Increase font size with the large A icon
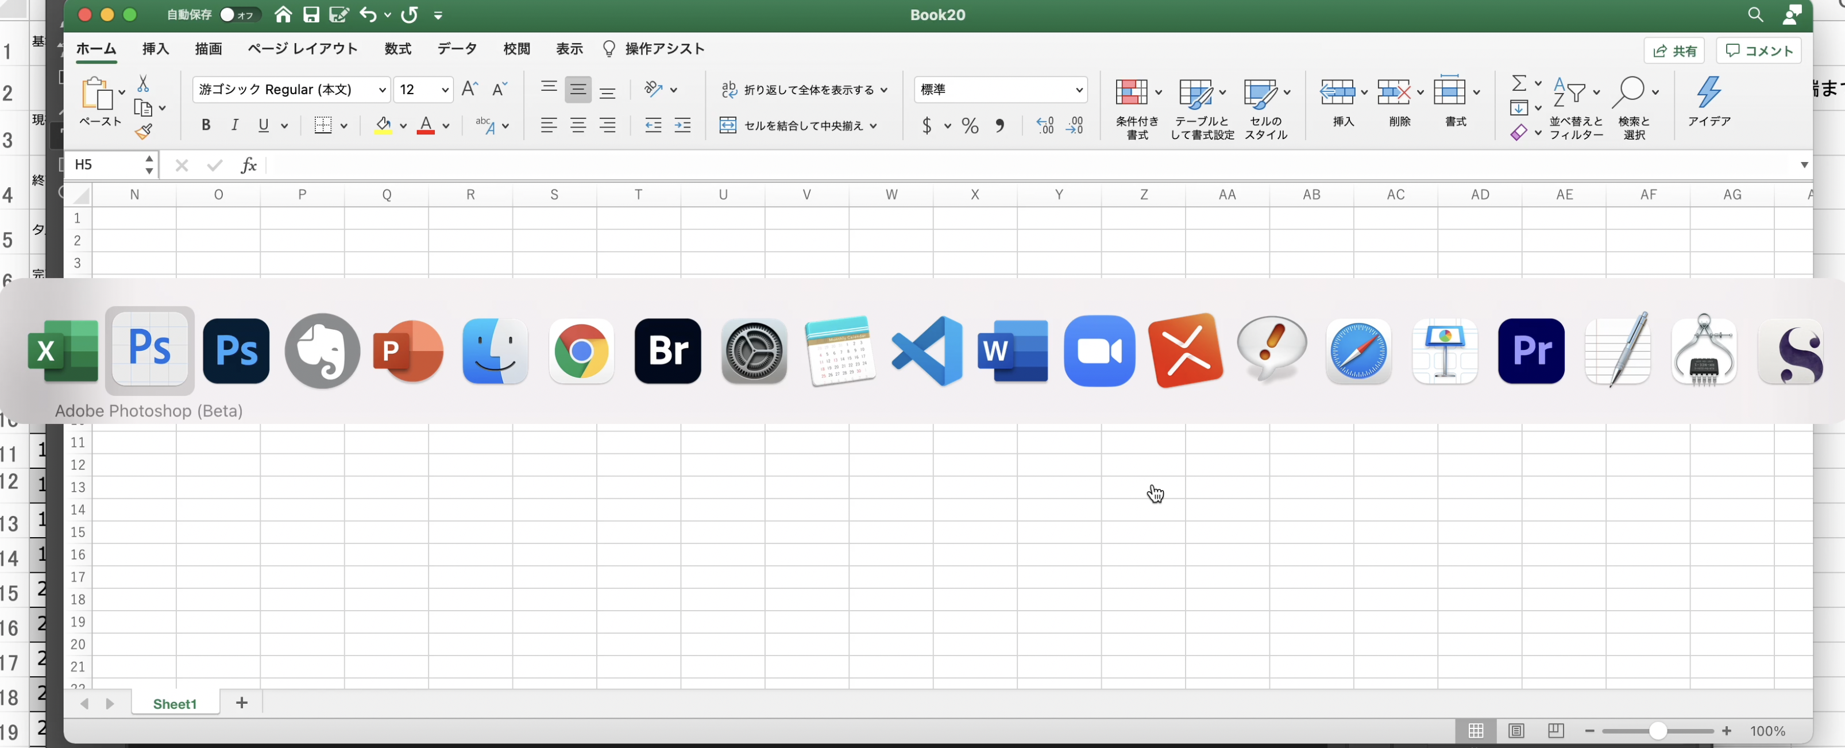 [470, 89]
